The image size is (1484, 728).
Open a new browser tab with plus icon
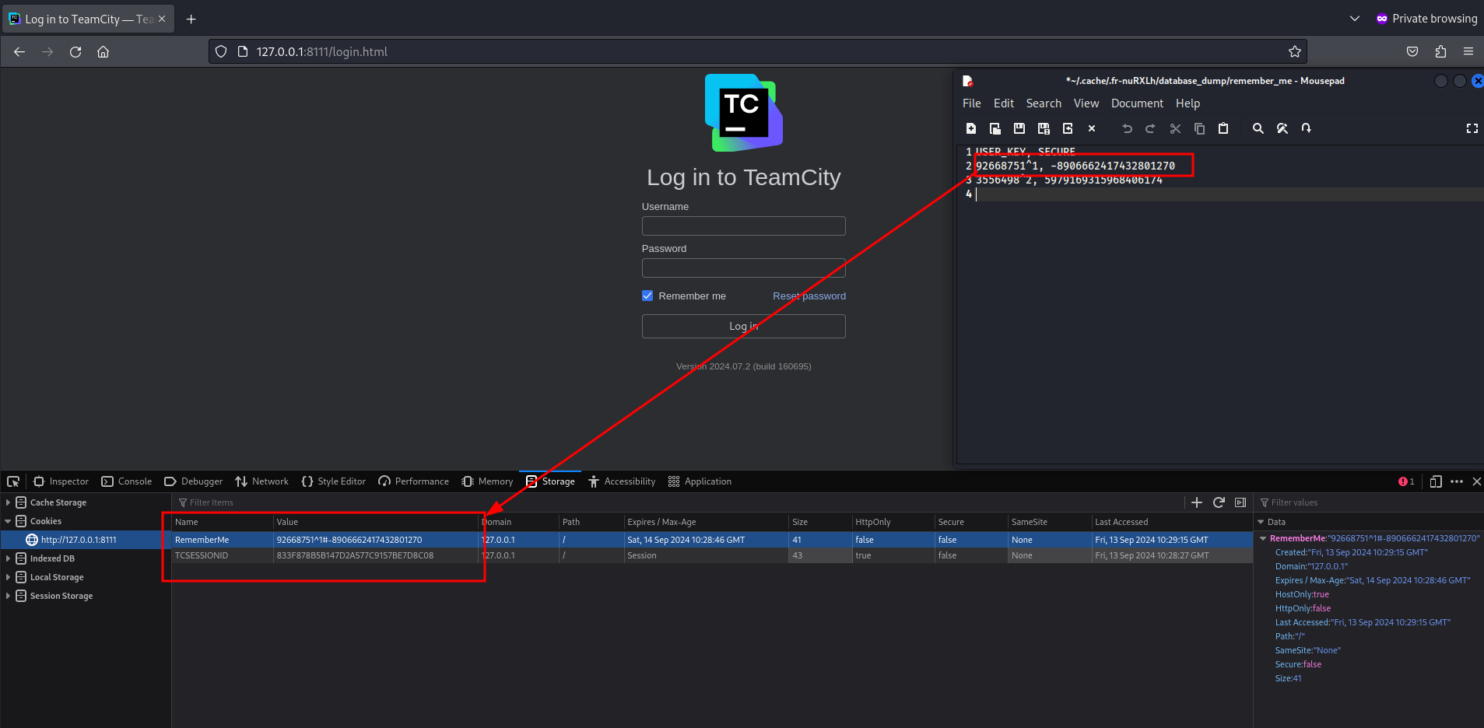click(x=191, y=19)
